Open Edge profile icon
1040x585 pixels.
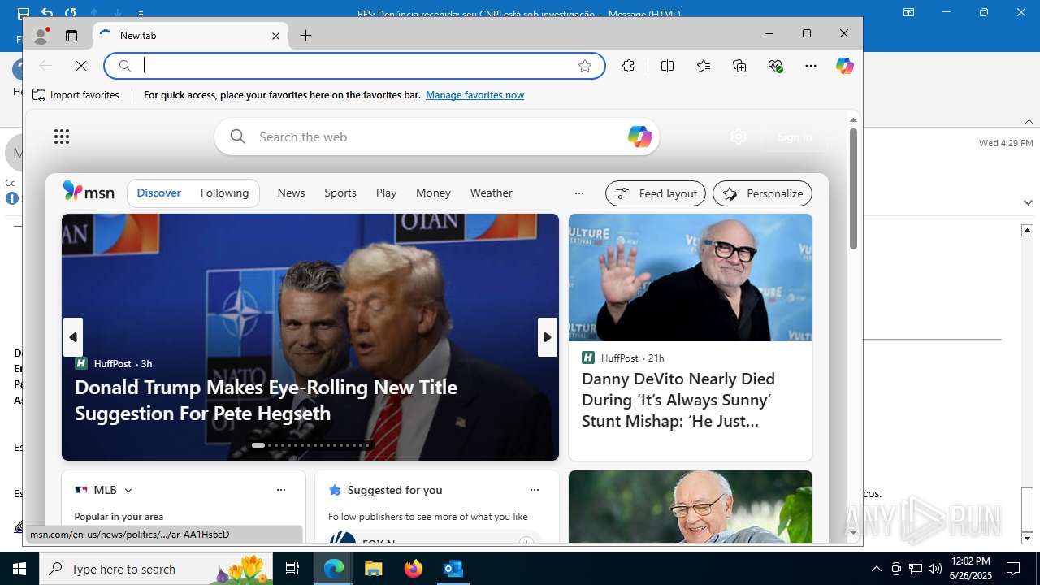41,36
